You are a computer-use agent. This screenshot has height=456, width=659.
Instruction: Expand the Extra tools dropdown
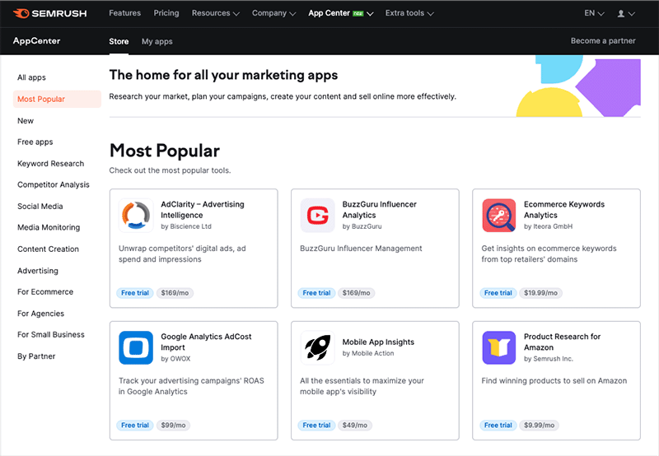pos(409,13)
